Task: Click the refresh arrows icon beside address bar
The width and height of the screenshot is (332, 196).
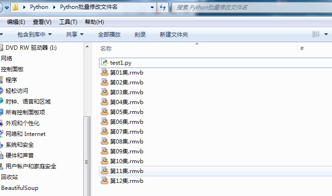Action: (163, 7)
